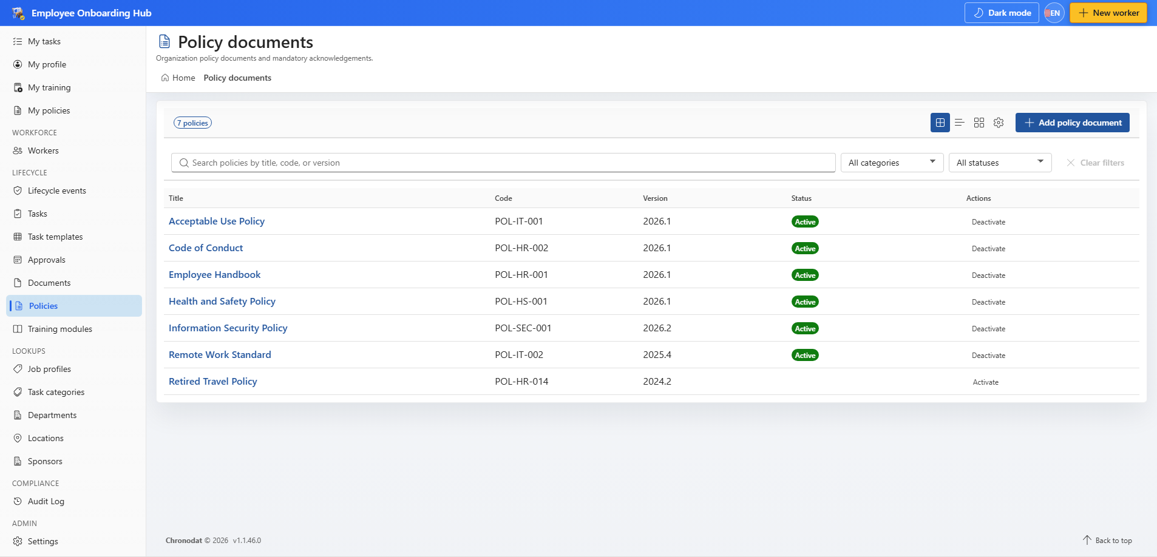This screenshot has height=557, width=1157.
Task: Sort by Code column header
Action: pyautogui.click(x=503, y=198)
